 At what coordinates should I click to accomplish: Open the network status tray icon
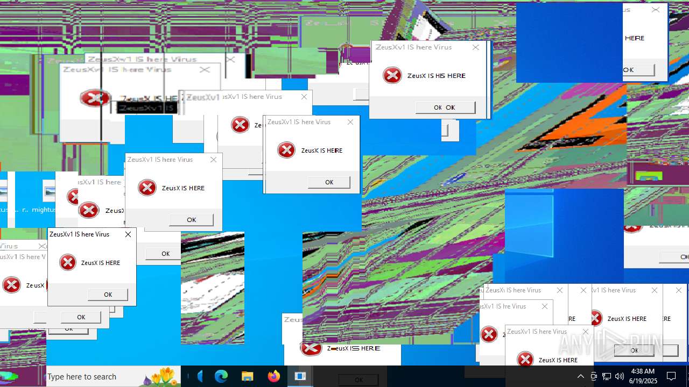pos(607,377)
